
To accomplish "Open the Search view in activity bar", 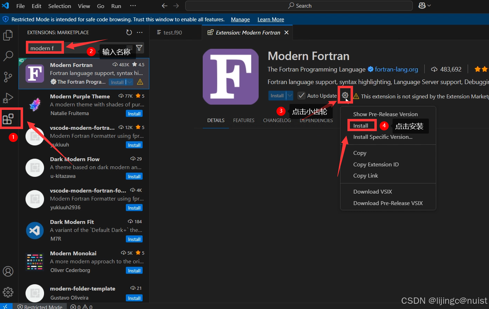I will click(8, 56).
